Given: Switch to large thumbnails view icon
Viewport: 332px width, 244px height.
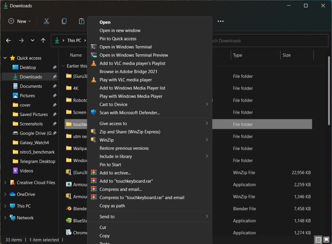Looking at the screenshot, I should [x=326, y=240].
